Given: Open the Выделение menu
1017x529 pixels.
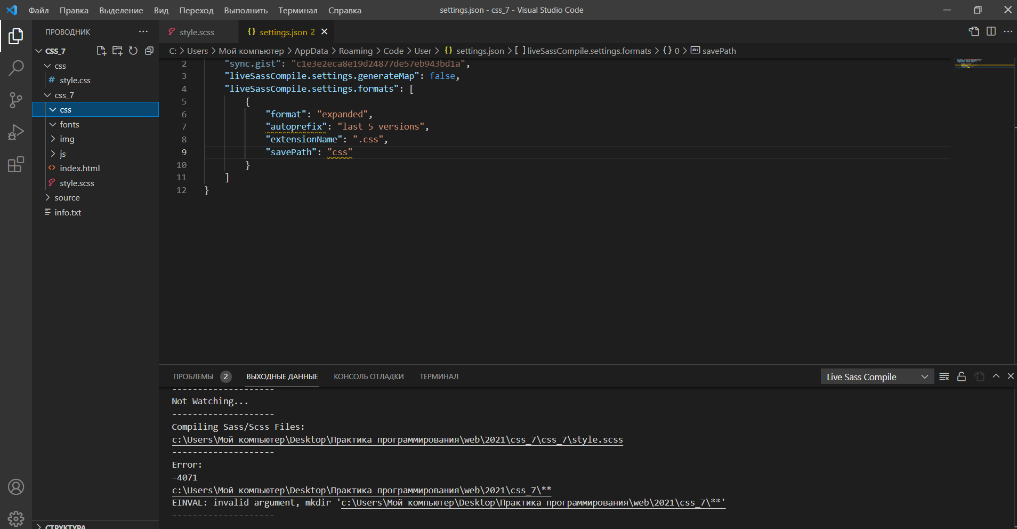Looking at the screenshot, I should click(121, 10).
